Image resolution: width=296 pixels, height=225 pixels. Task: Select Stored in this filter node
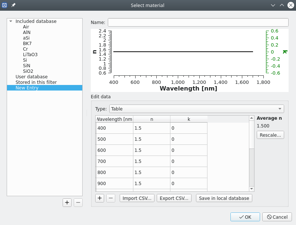[x=36, y=82]
